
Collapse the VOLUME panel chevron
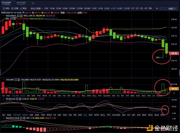tap(4, 80)
